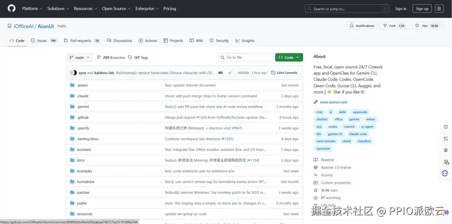Switch to the Issues tab
The image size is (452, 224).
pyautogui.click(x=44, y=41)
